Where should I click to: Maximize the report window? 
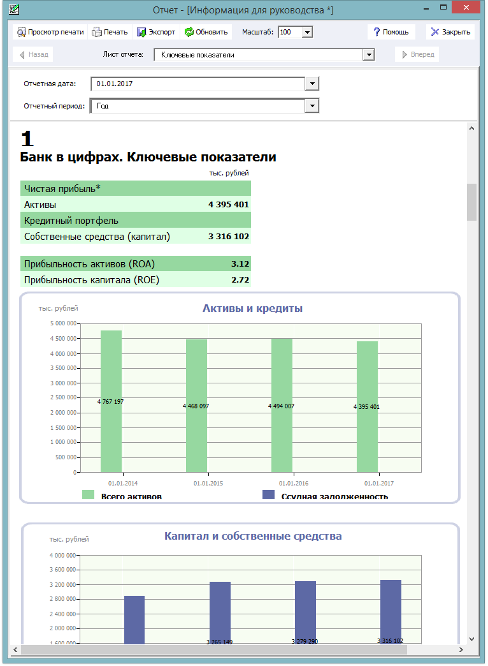point(443,7)
